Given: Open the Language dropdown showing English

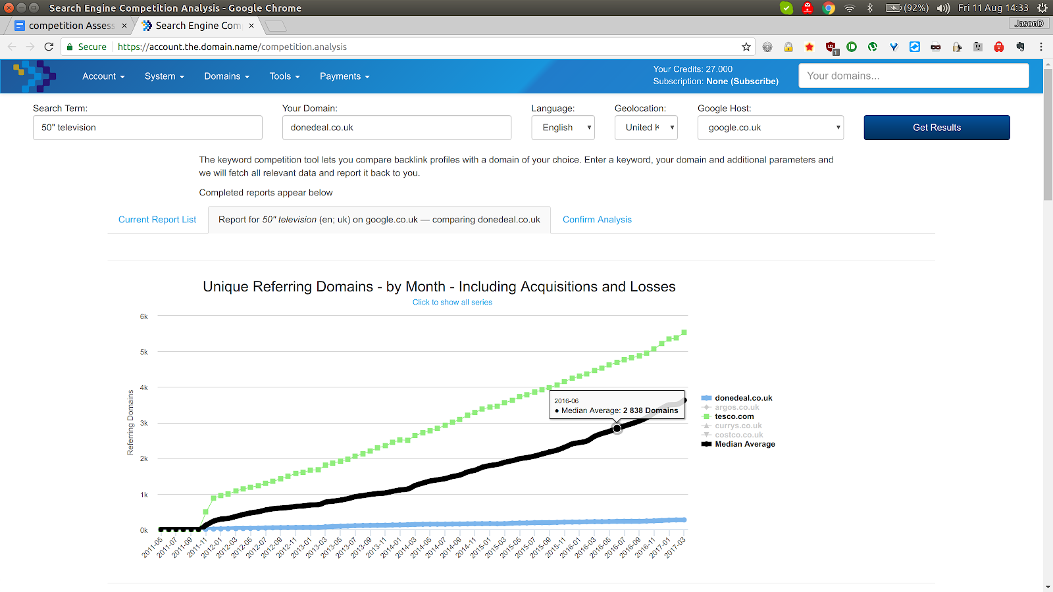Looking at the screenshot, I should point(563,128).
